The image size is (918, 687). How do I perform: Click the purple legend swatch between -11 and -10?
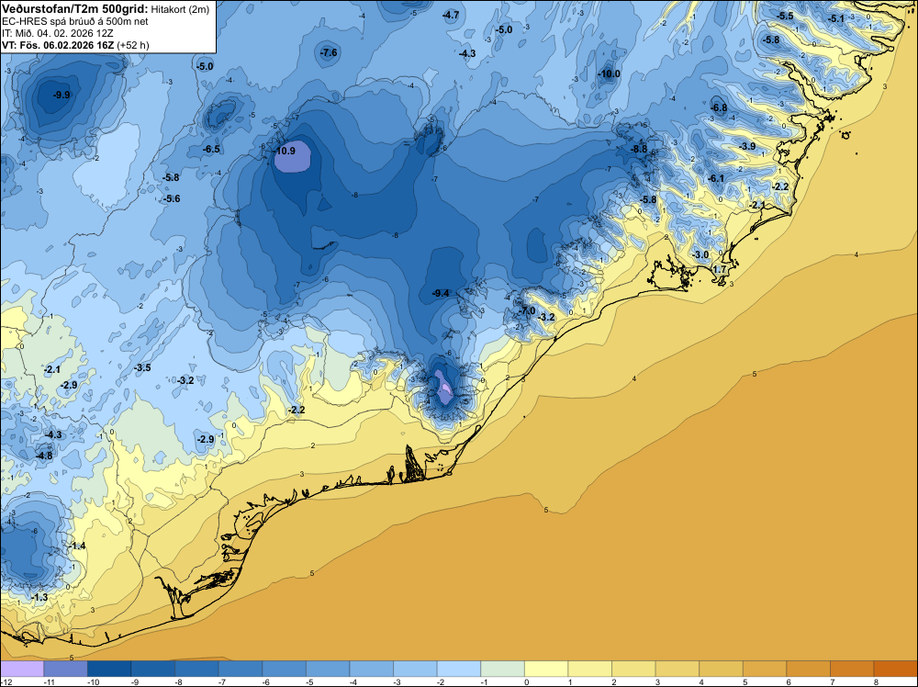tap(65, 669)
